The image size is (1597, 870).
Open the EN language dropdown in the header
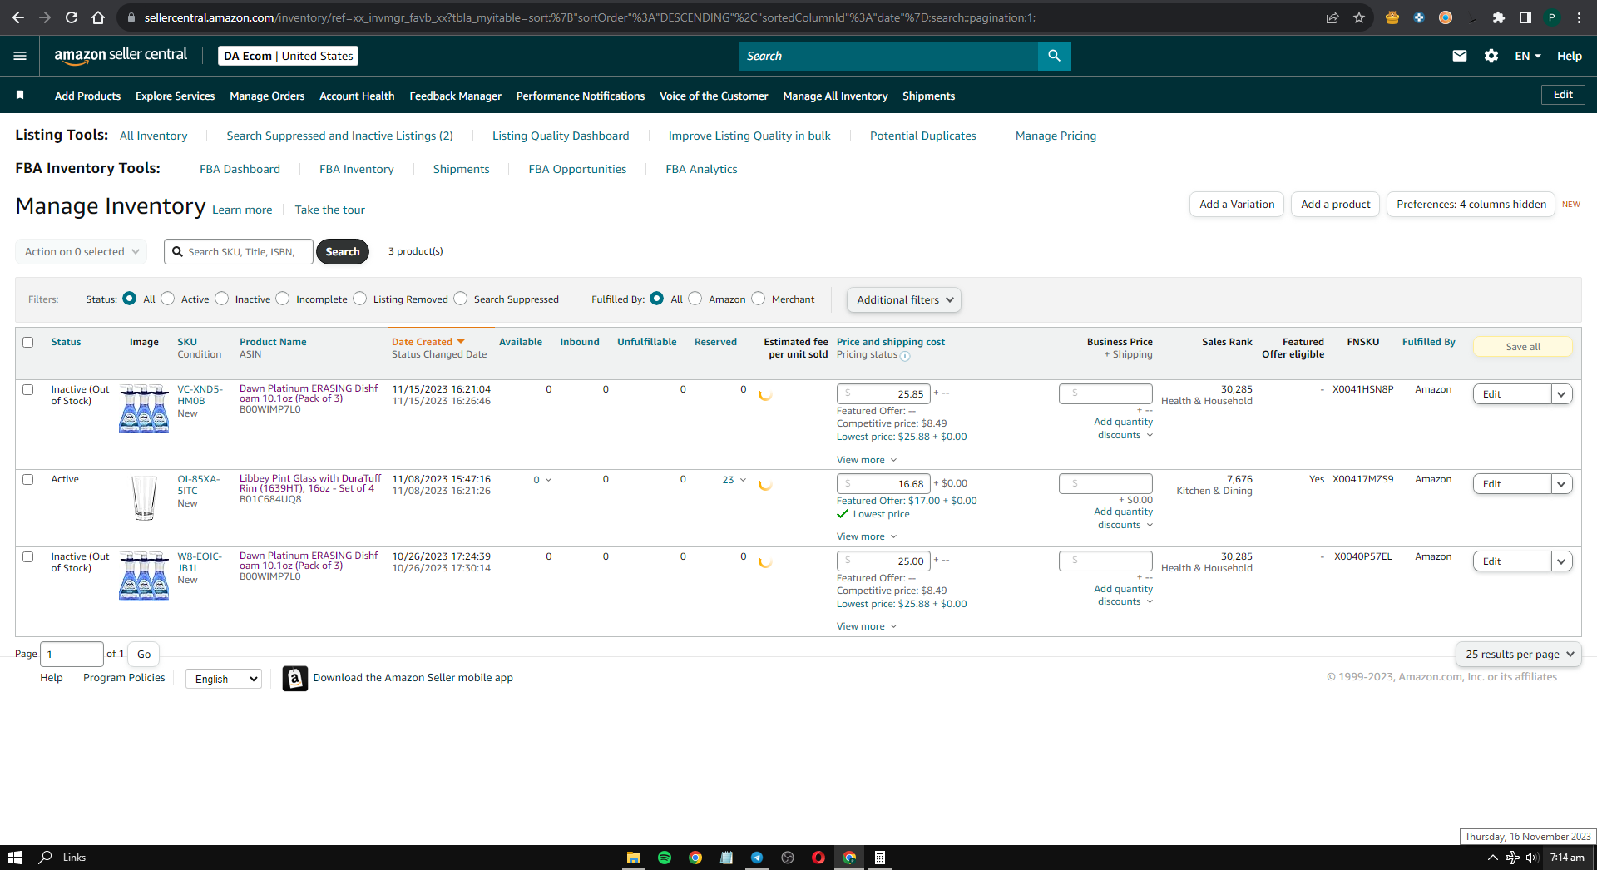click(1528, 56)
